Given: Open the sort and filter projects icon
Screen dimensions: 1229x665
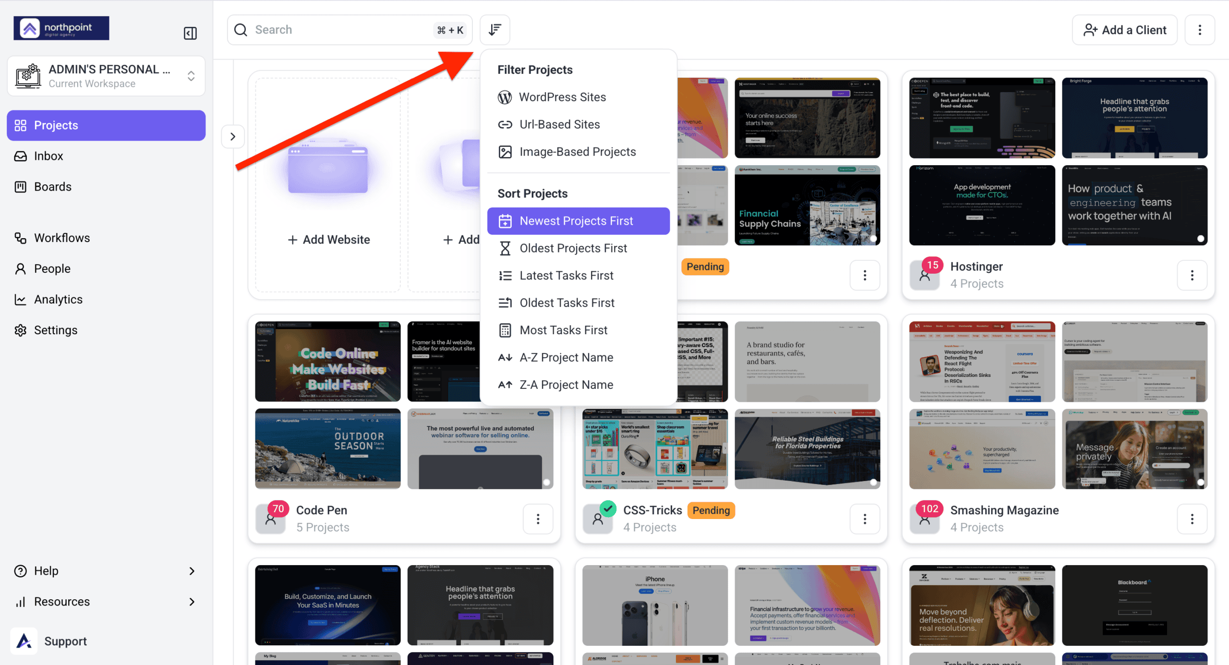Looking at the screenshot, I should point(495,30).
